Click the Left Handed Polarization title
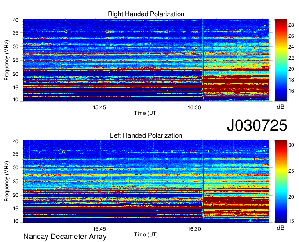Screen dimensions: 299x242 (146, 135)
